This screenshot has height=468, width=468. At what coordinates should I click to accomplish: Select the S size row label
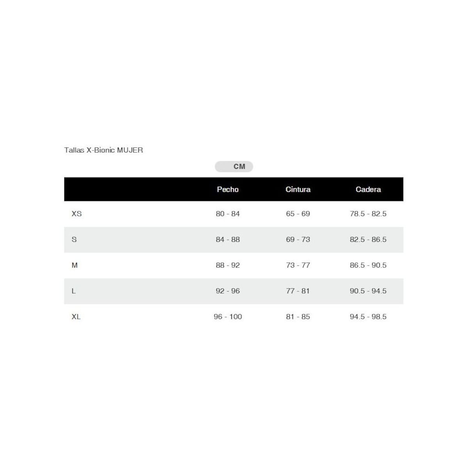(74, 239)
